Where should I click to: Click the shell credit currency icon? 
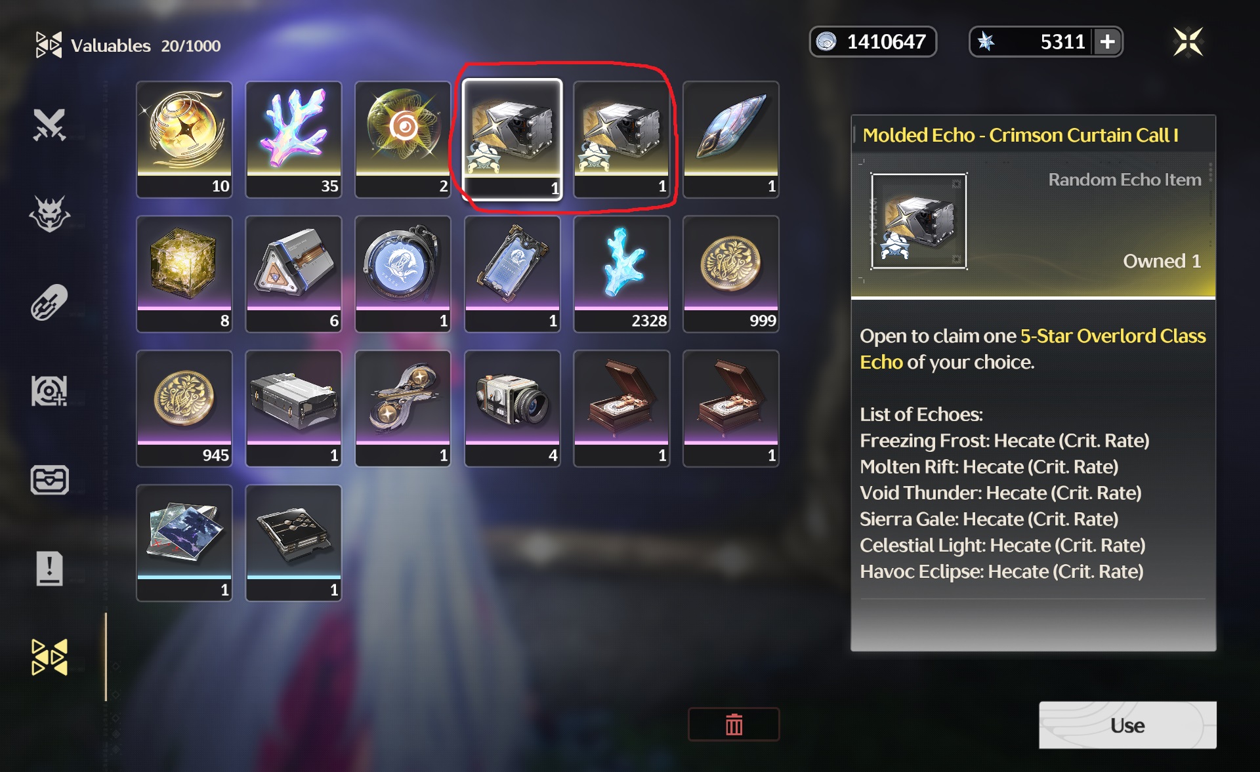tap(826, 42)
